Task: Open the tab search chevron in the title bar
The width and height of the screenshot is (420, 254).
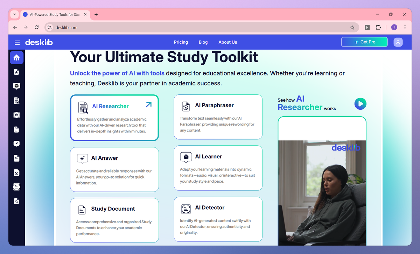Action: 14,14
